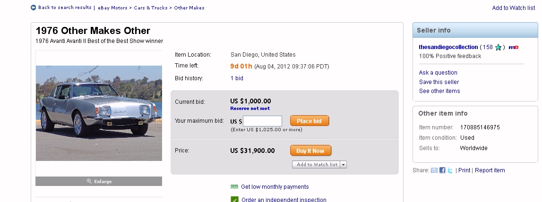This screenshot has width=542, height=202.
Task: Click the back arrow icon beside search results
Action: coord(34,8)
